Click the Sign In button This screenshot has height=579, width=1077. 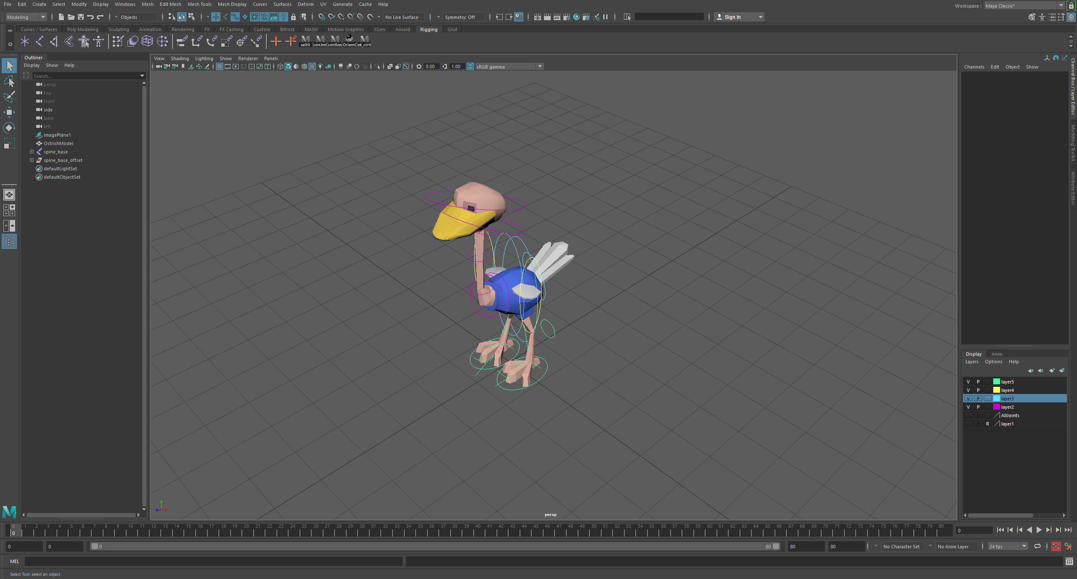[732, 17]
